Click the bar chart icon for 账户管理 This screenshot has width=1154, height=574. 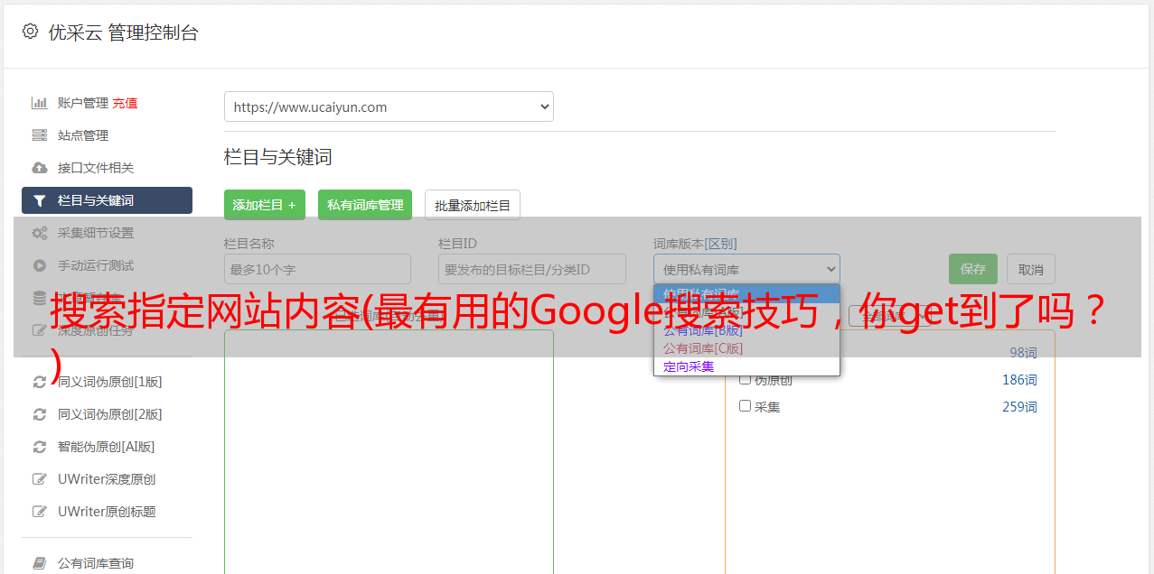coord(40,103)
